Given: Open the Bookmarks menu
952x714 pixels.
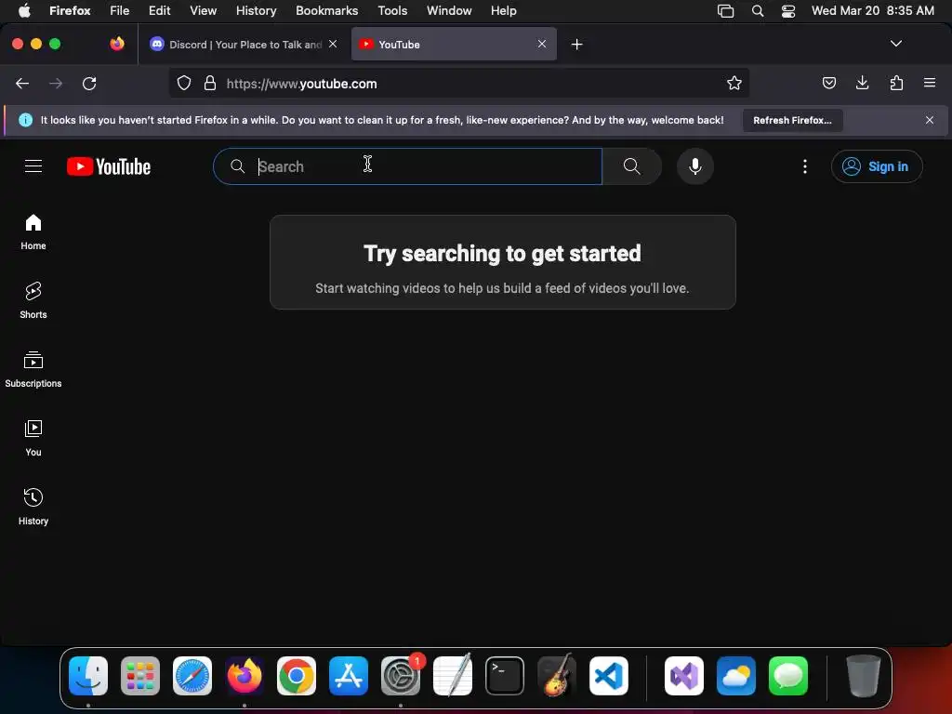Looking at the screenshot, I should 326,10.
